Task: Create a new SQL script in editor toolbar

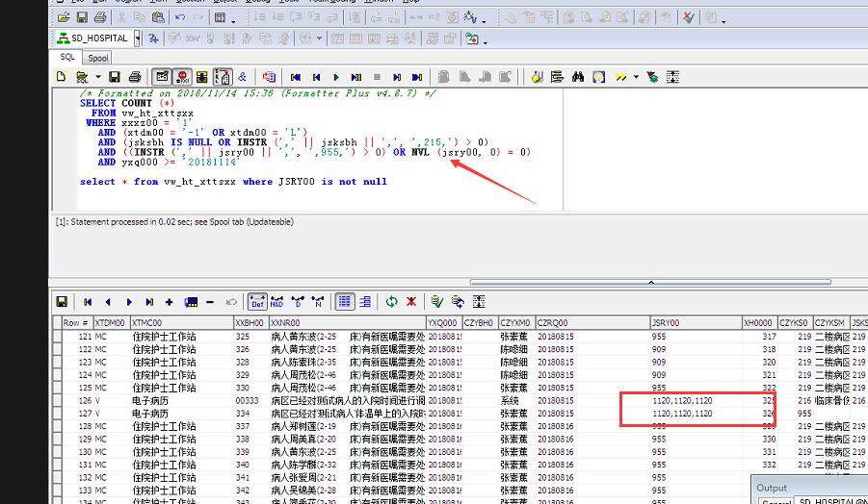Action: (62, 77)
